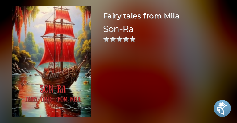This screenshot has height=123, width=237.
Task: Click the bird flying in the cover sky
Action: coord(44,13)
